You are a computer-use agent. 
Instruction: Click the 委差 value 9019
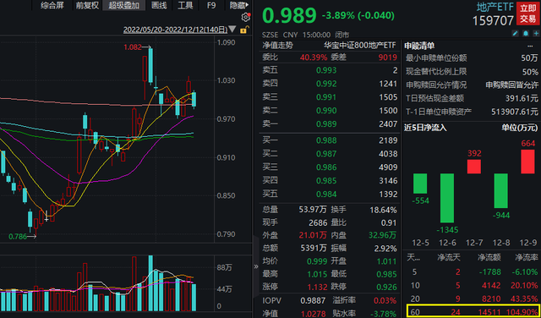click(x=387, y=58)
